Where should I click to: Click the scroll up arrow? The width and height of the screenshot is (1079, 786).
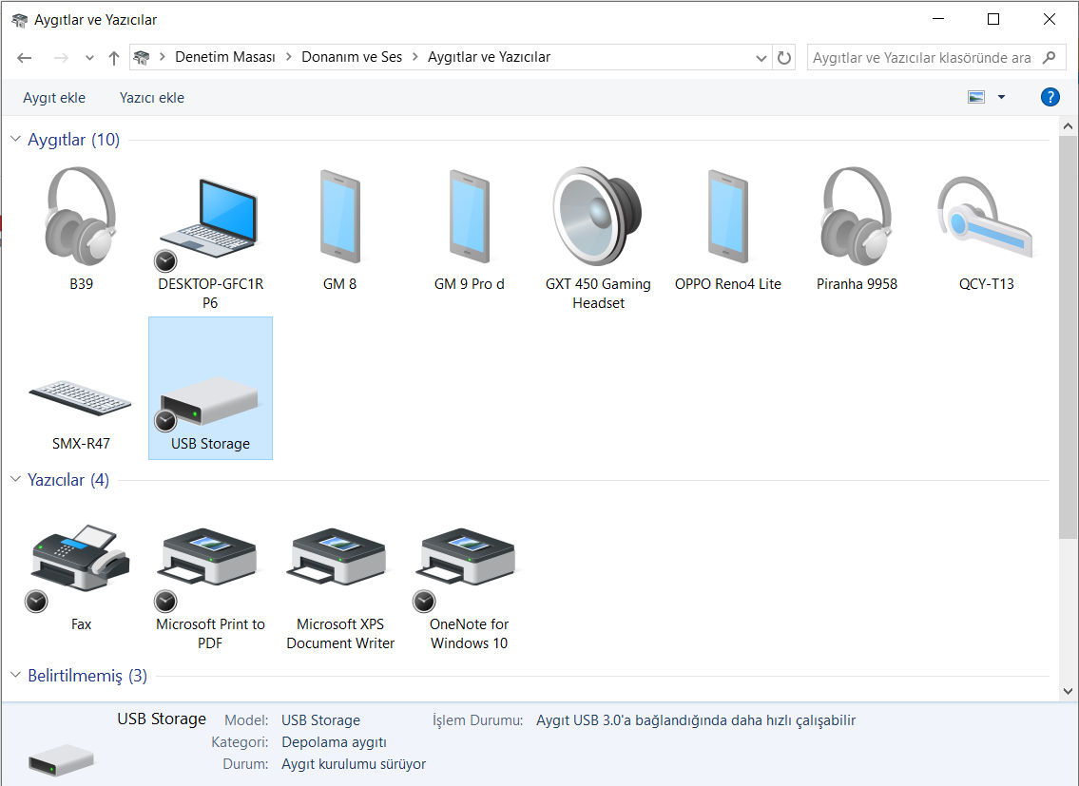(x=1068, y=126)
